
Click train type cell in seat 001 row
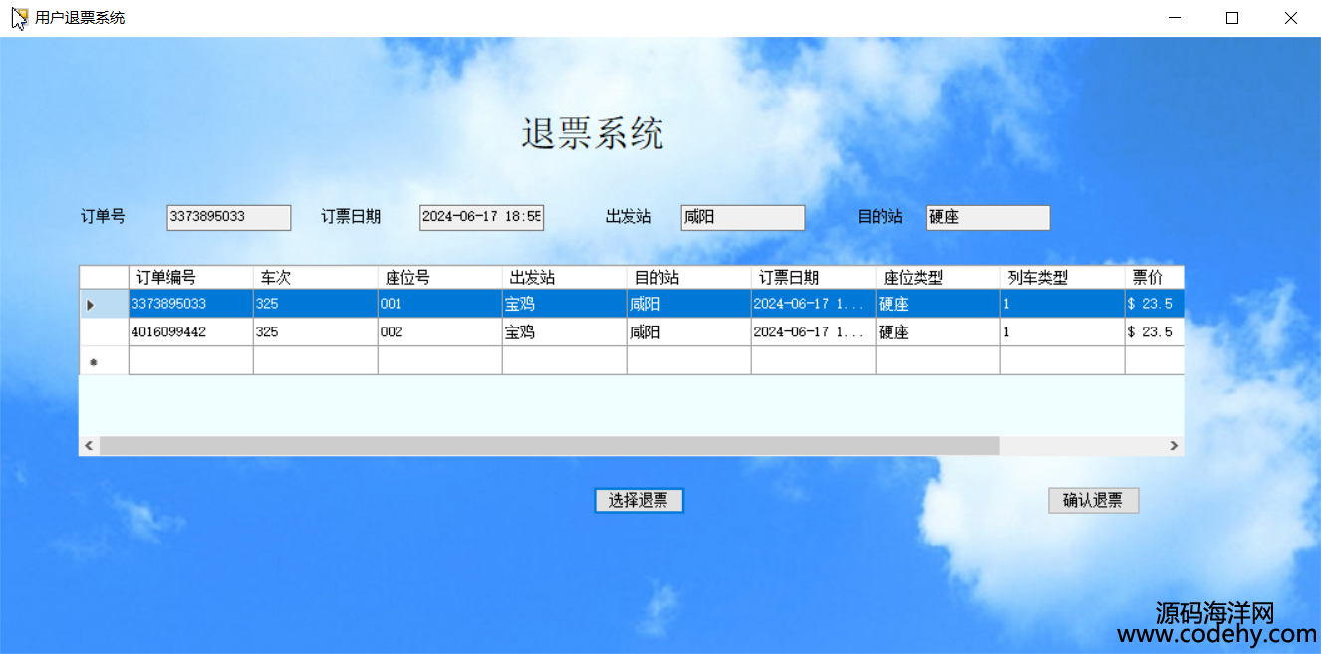pos(1063,304)
